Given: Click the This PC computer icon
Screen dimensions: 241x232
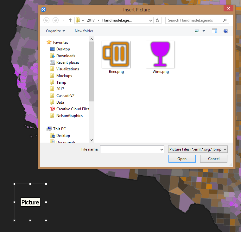Looking at the screenshot, I should [x=49, y=129].
